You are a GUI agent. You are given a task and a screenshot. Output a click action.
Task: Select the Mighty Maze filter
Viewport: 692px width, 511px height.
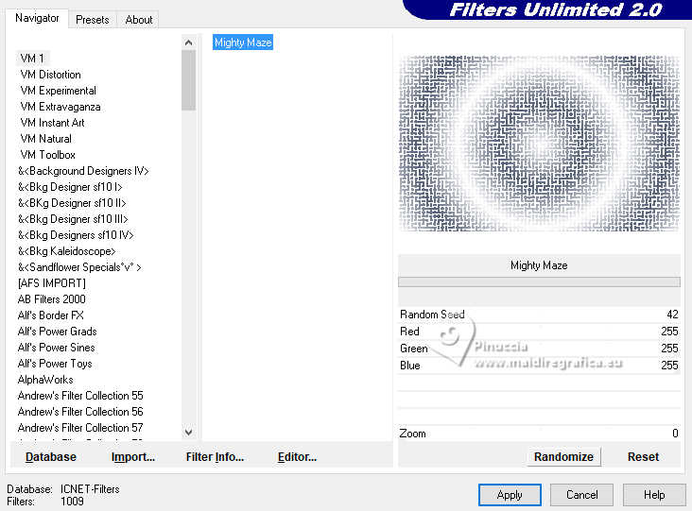[x=243, y=43]
